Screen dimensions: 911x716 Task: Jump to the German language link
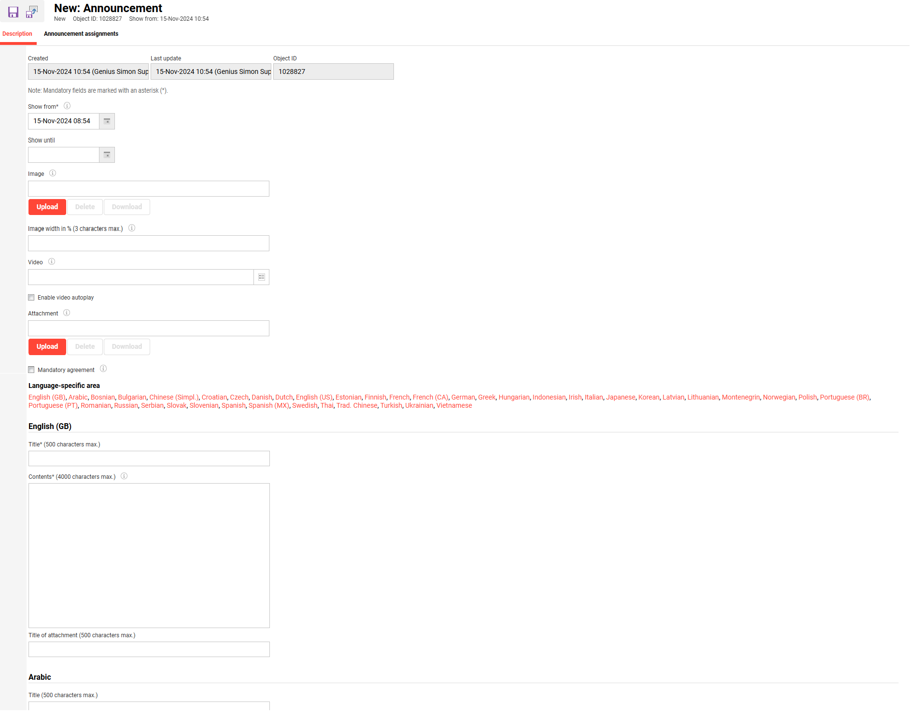point(463,398)
